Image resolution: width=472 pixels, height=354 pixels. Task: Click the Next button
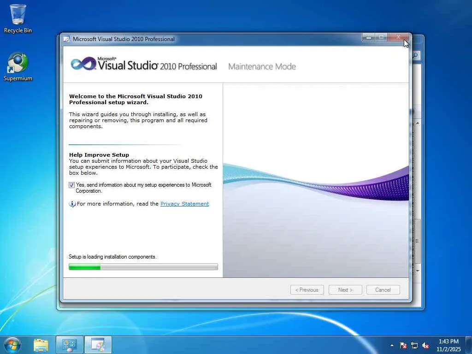click(x=345, y=290)
